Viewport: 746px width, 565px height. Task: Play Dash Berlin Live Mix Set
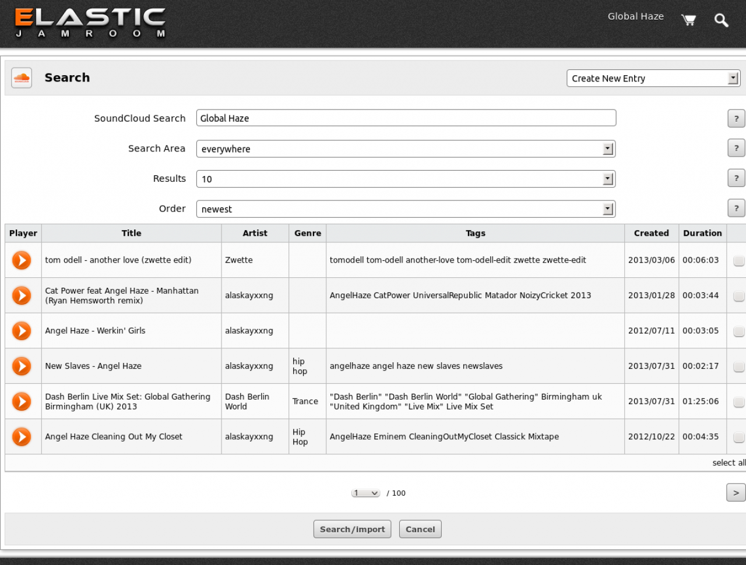click(x=22, y=401)
